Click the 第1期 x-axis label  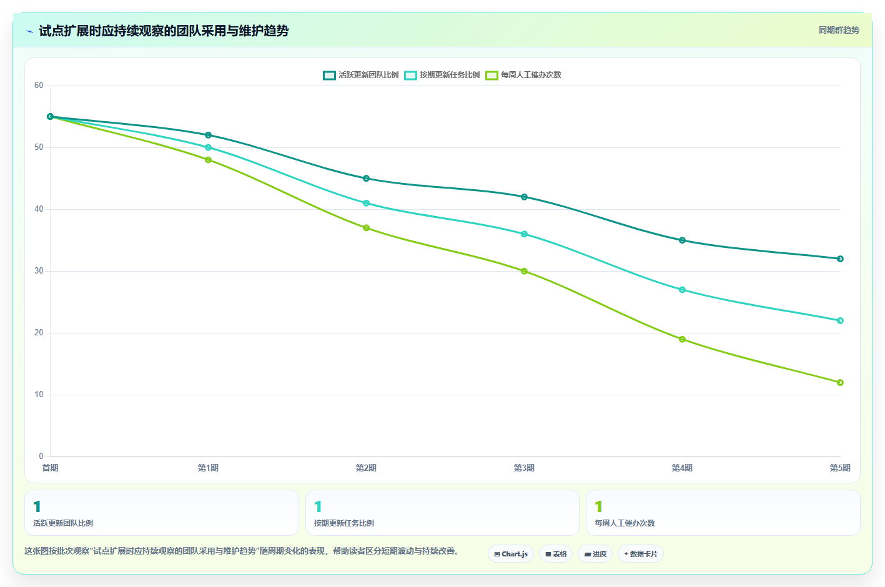click(x=209, y=468)
